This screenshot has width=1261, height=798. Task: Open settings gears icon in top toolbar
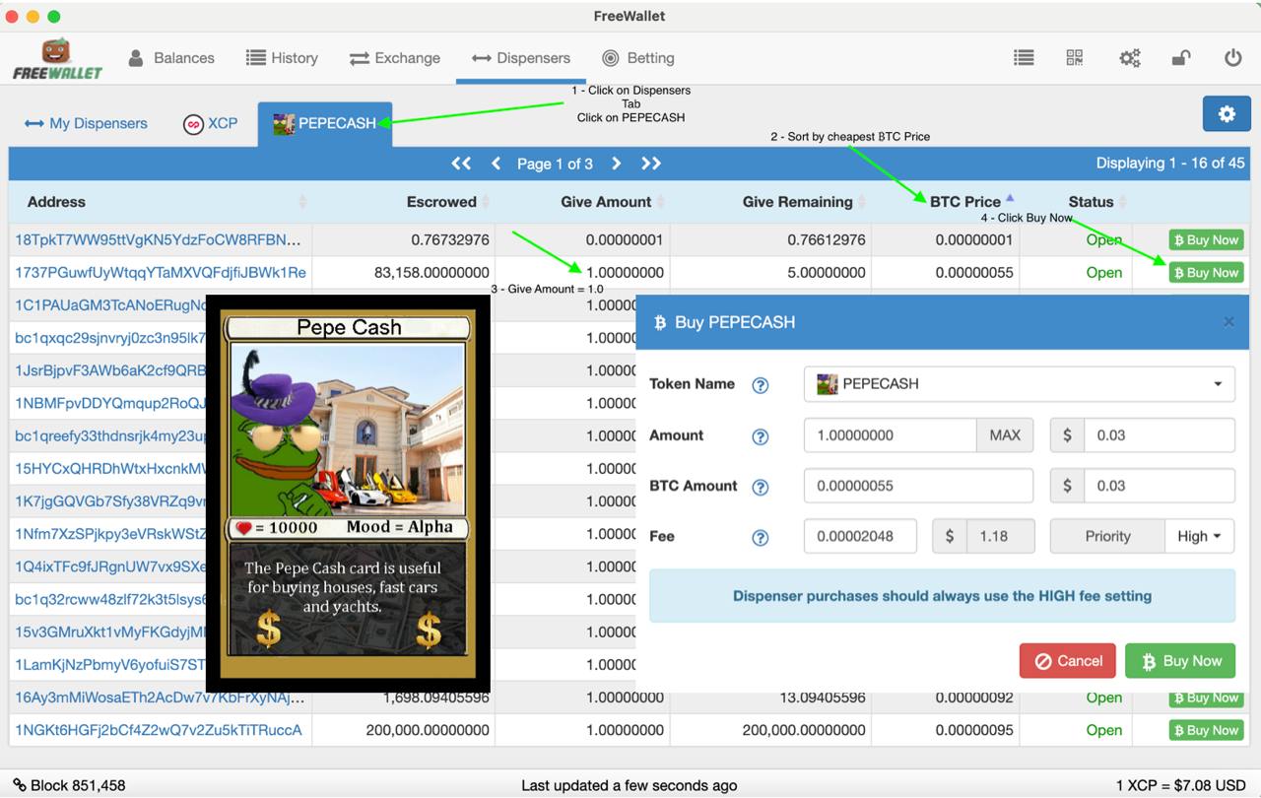1129,58
